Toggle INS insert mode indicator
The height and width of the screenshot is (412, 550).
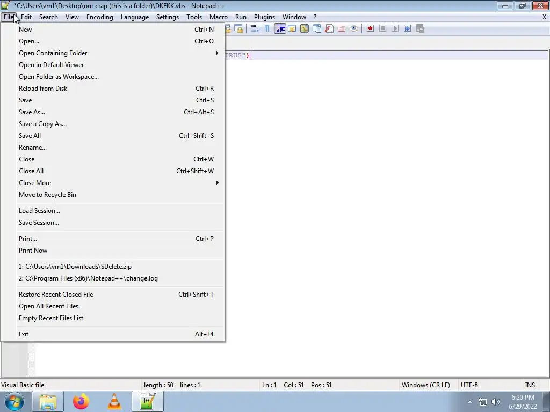530,385
